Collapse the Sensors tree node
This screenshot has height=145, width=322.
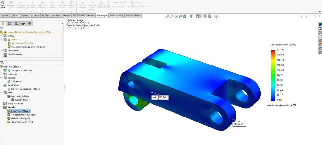click(1, 40)
